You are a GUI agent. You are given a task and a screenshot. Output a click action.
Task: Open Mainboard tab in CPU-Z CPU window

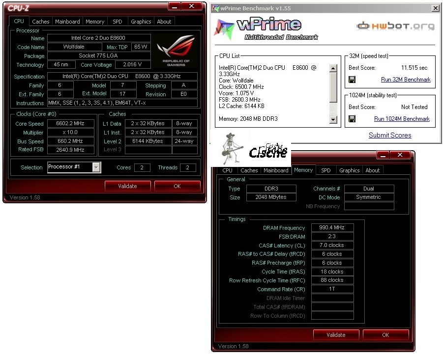coord(67,22)
